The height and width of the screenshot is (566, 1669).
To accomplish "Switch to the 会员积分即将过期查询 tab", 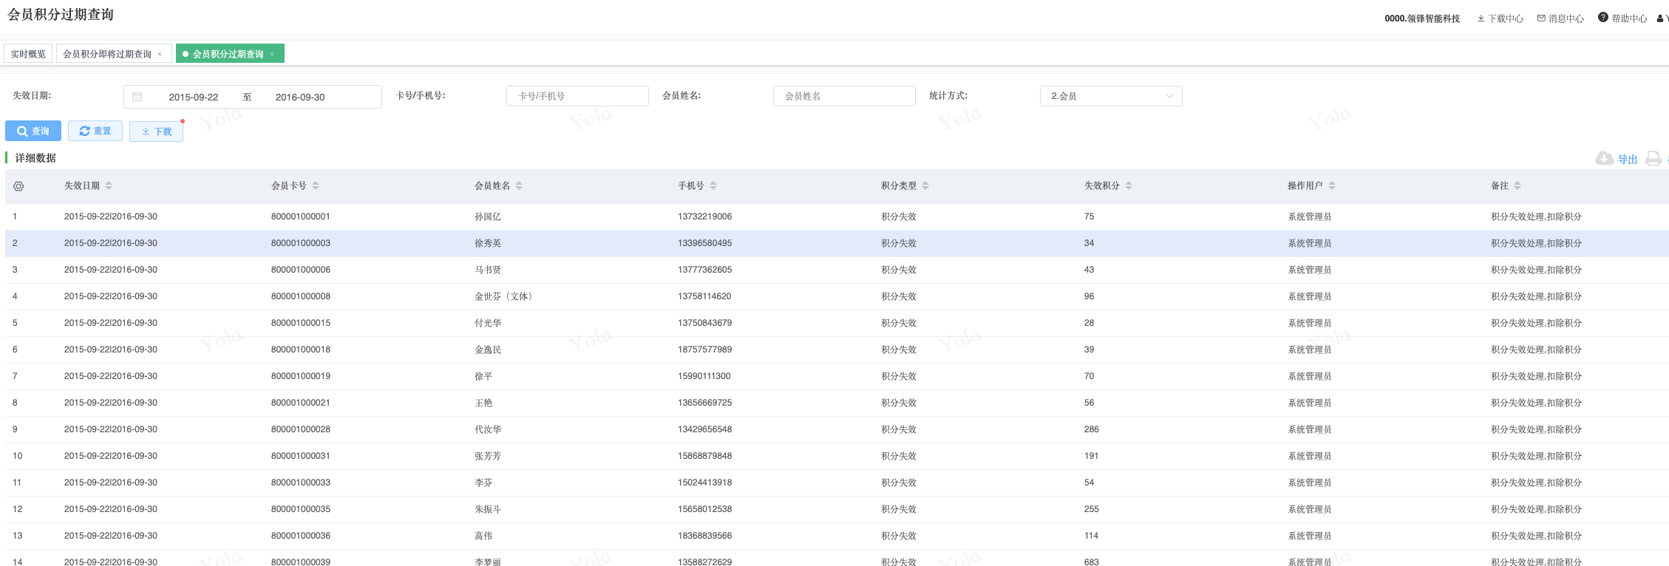I will 107,54.
